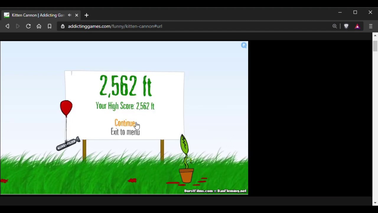
Task: Open Brave Rewards triangle icon
Action: pyautogui.click(x=357, y=26)
